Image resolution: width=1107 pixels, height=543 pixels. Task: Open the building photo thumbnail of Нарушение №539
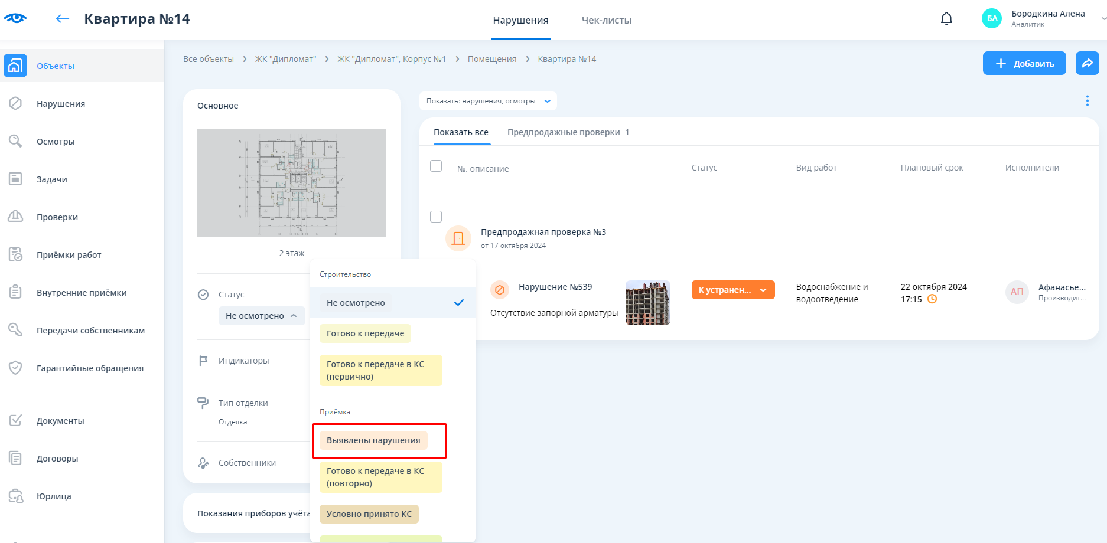(x=647, y=303)
